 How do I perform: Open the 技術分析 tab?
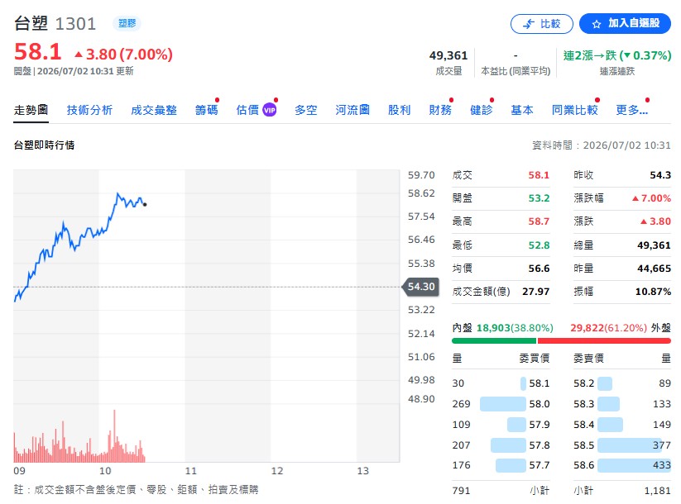pos(89,110)
